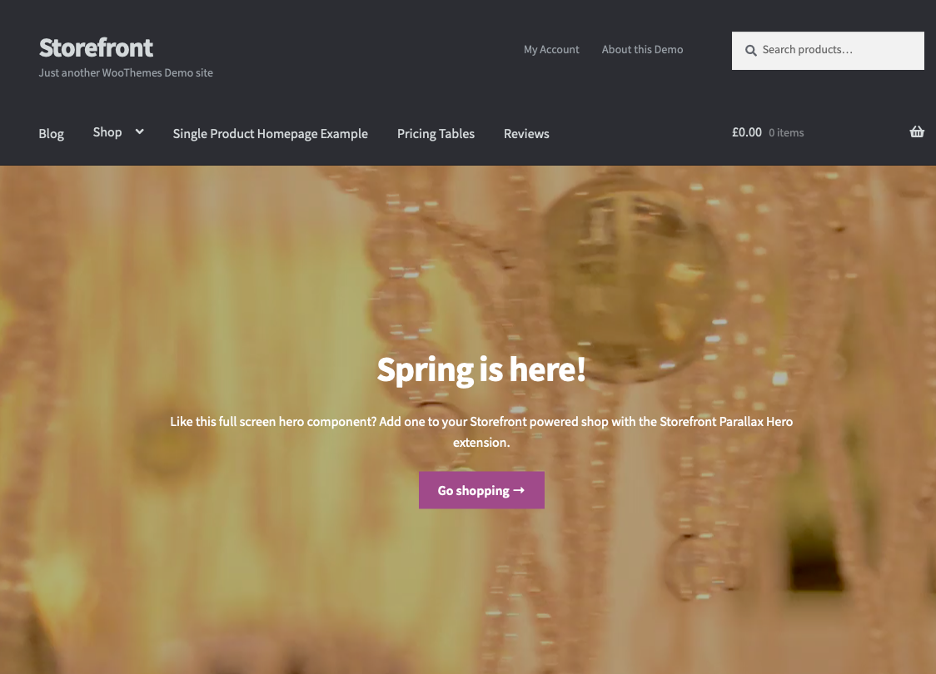Click the arrow icon on Go shopping
936x674 pixels.
tap(519, 490)
